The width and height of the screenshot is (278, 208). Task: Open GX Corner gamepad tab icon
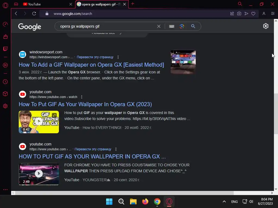[16, 4]
